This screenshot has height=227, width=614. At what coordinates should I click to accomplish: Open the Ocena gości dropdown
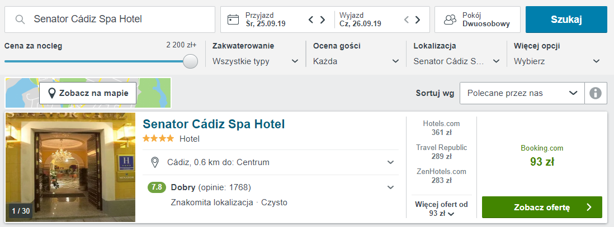pyautogui.click(x=356, y=61)
